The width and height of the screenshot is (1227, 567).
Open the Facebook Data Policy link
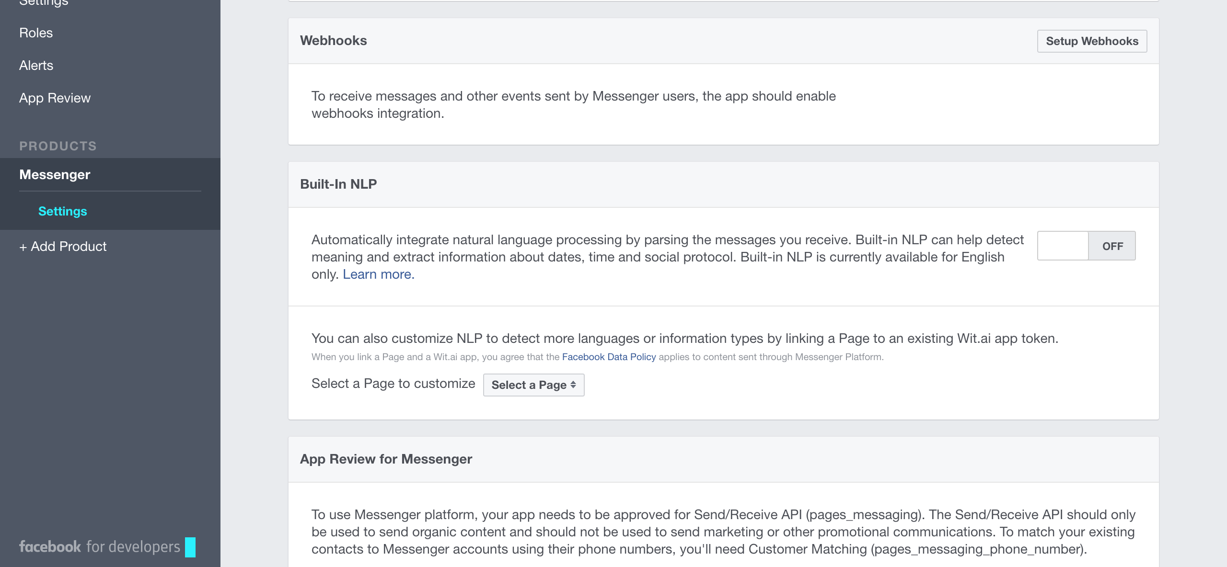(609, 357)
